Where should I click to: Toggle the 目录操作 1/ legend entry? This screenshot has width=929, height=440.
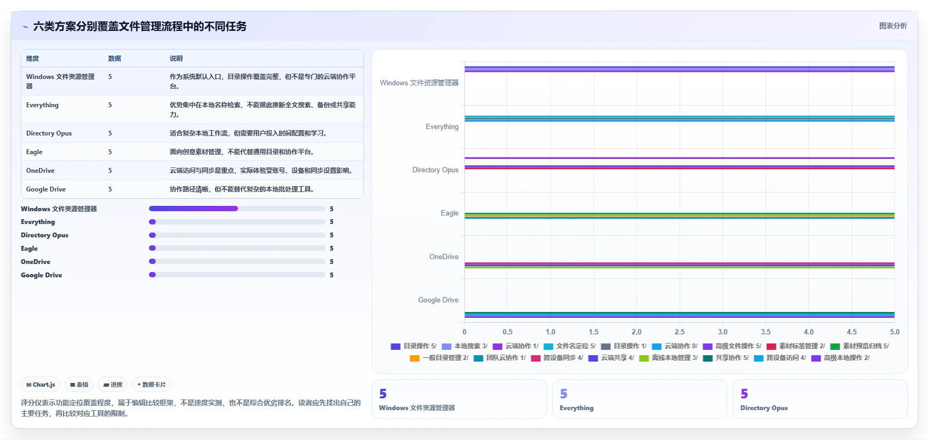pos(624,346)
